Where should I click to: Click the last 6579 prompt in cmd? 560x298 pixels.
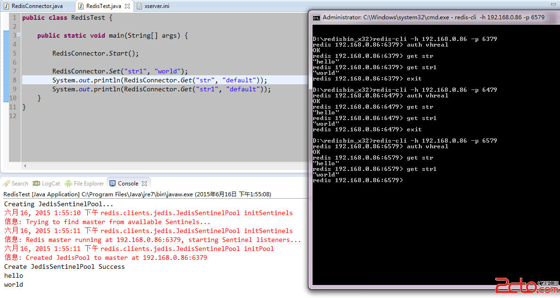point(358,180)
